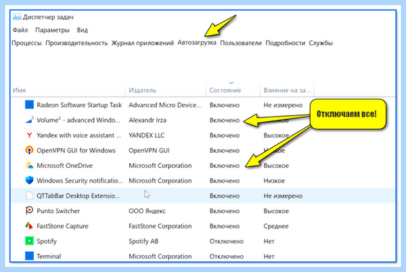Click publisher YANDEX LLC

click(x=146, y=135)
